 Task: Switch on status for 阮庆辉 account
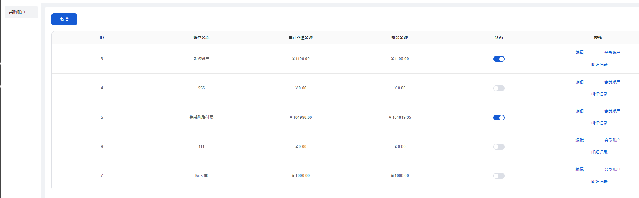[499, 176]
